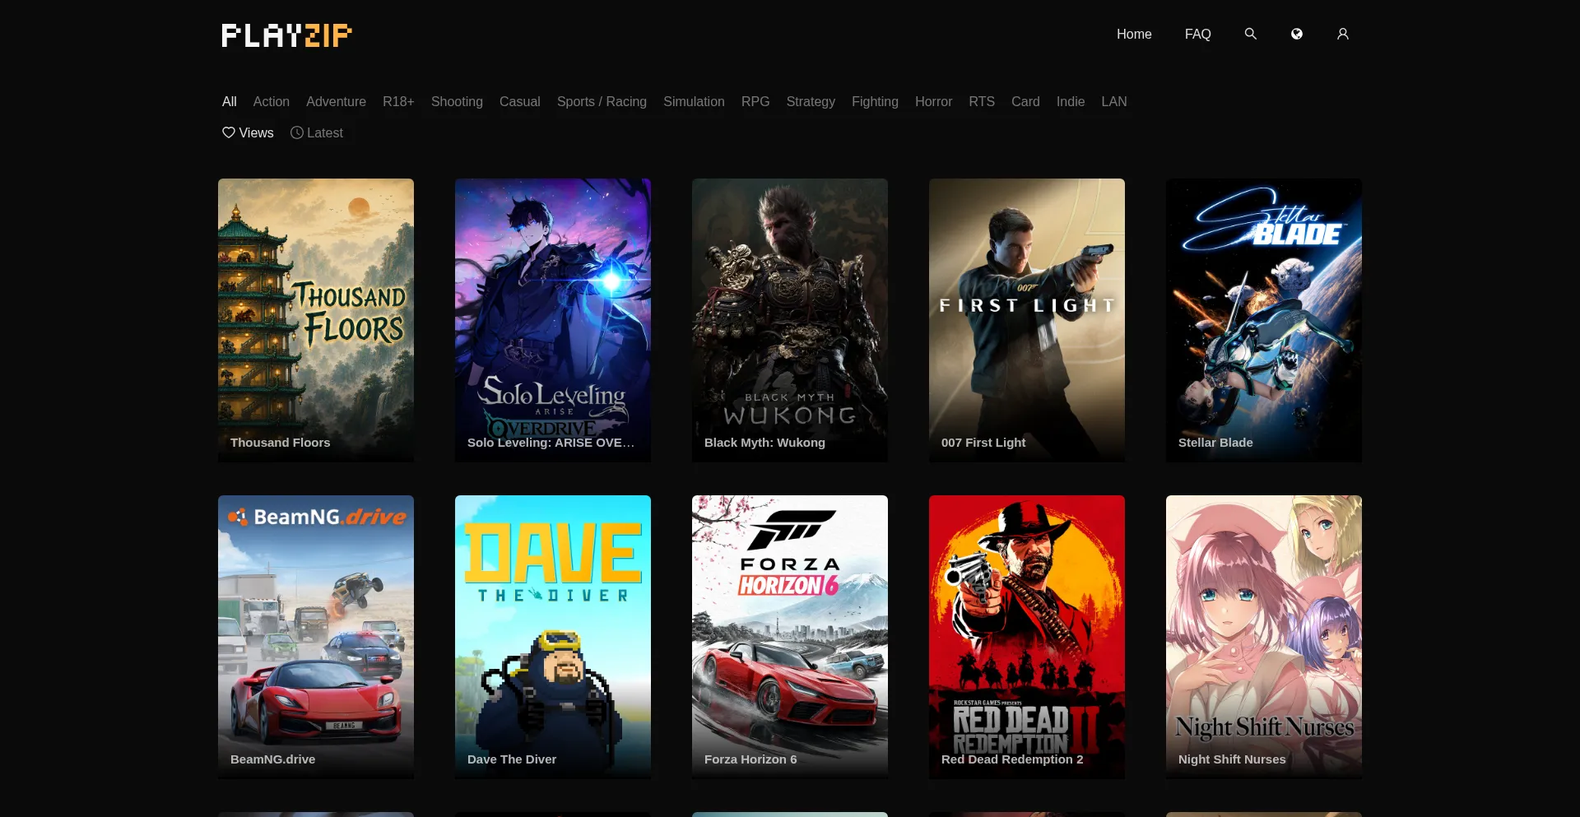1580x817 pixels.
Task: Filter by RPG category
Action: tap(755, 101)
